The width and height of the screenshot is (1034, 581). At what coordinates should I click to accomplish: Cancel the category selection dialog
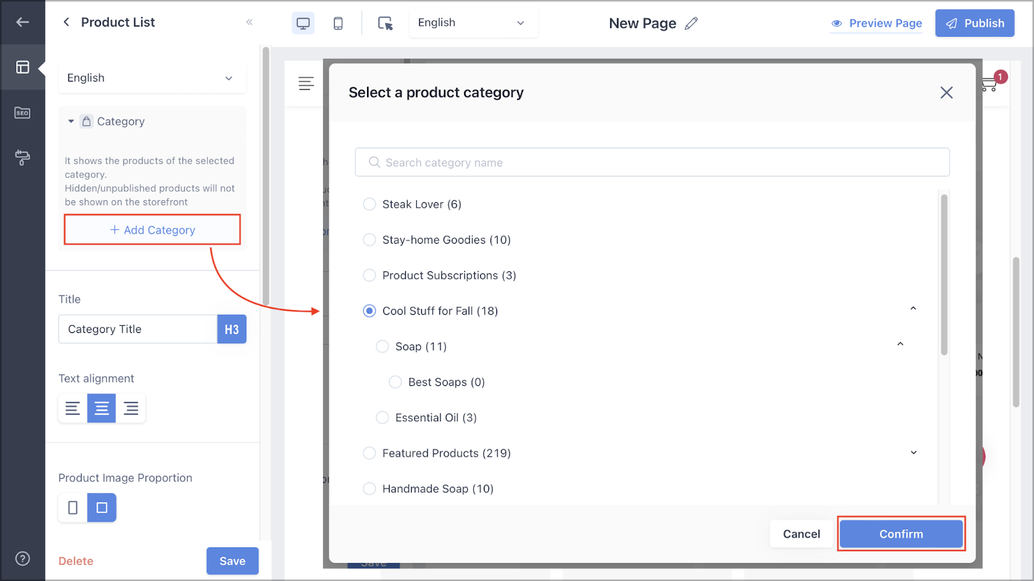[801, 534]
